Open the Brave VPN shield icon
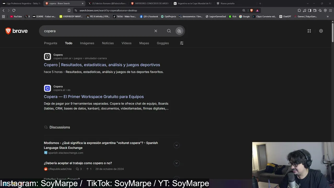Screen dimensions: 334x188 coord(325,10)
